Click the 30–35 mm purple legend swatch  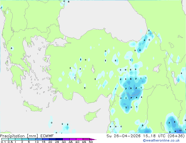point(66,139)
